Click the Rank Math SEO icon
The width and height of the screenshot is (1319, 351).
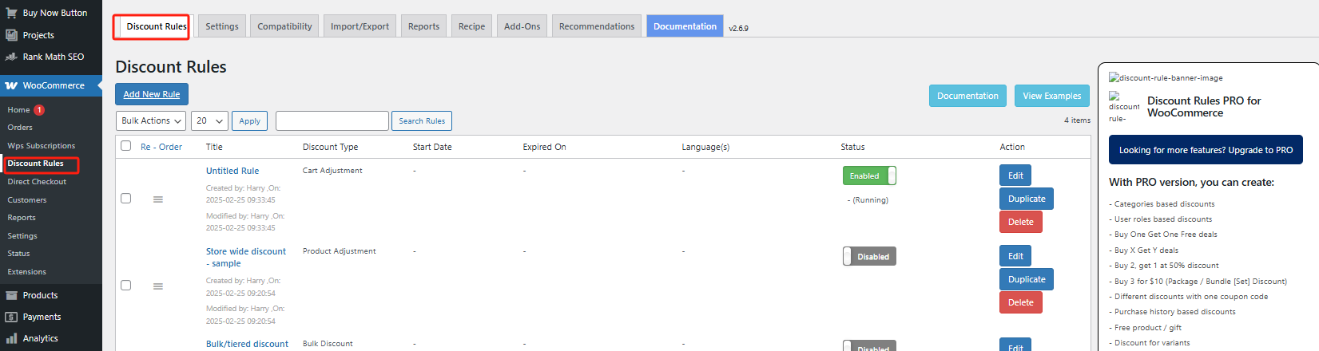[x=11, y=57]
